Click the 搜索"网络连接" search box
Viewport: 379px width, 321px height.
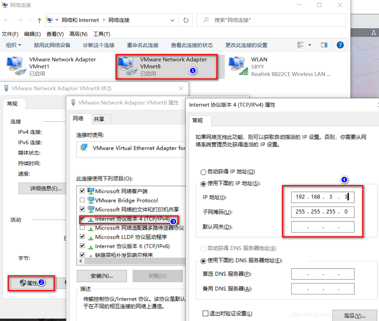point(272,20)
